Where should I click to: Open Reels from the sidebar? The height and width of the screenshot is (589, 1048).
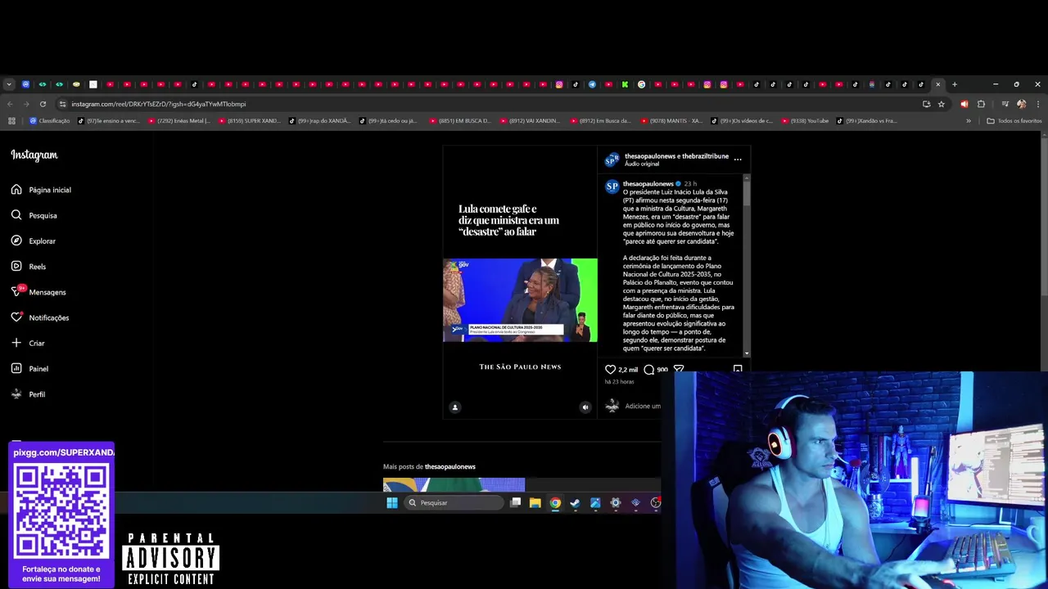(x=28, y=267)
